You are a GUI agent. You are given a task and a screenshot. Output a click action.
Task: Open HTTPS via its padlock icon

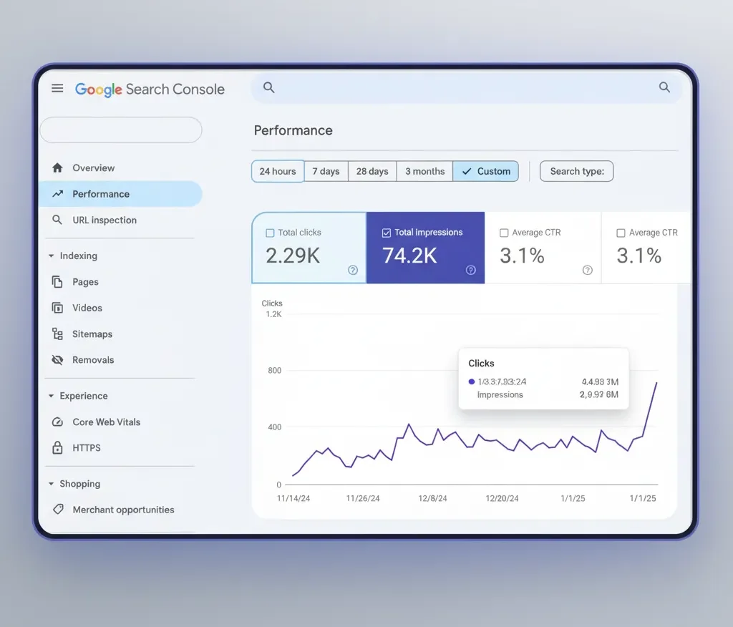pos(59,447)
